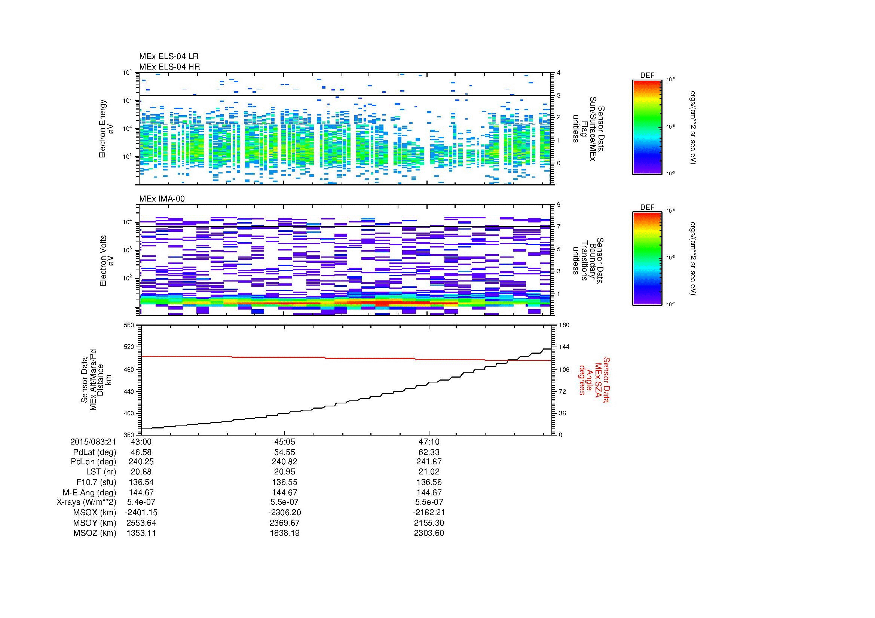Click the 'M-E Ang (deg)' row label
875x618 pixels.
[x=89, y=492]
